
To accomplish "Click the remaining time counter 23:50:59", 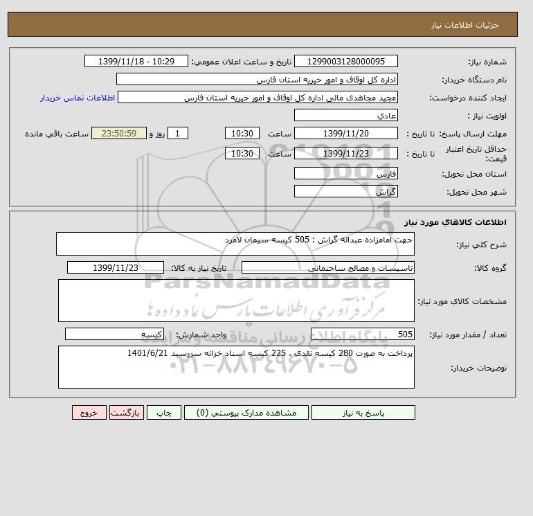I will point(119,134).
